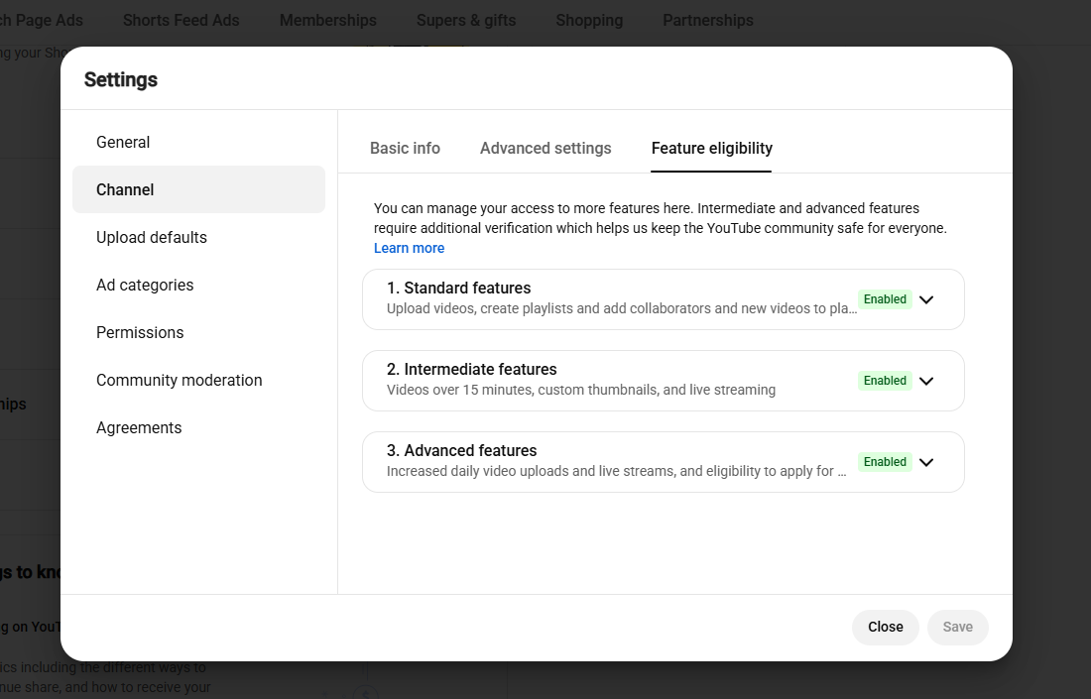
Task: Switch to Supers & gifts tab in background
Action: [x=466, y=20]
